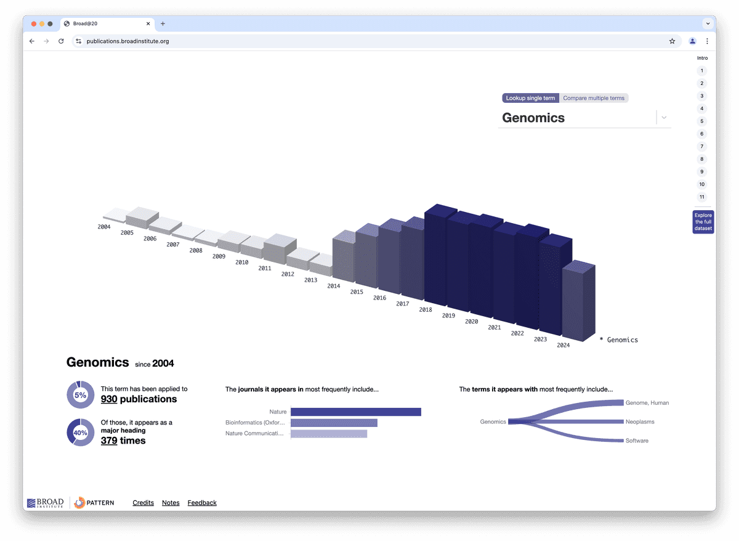Open the three-dot browser menu

(706, 41)
